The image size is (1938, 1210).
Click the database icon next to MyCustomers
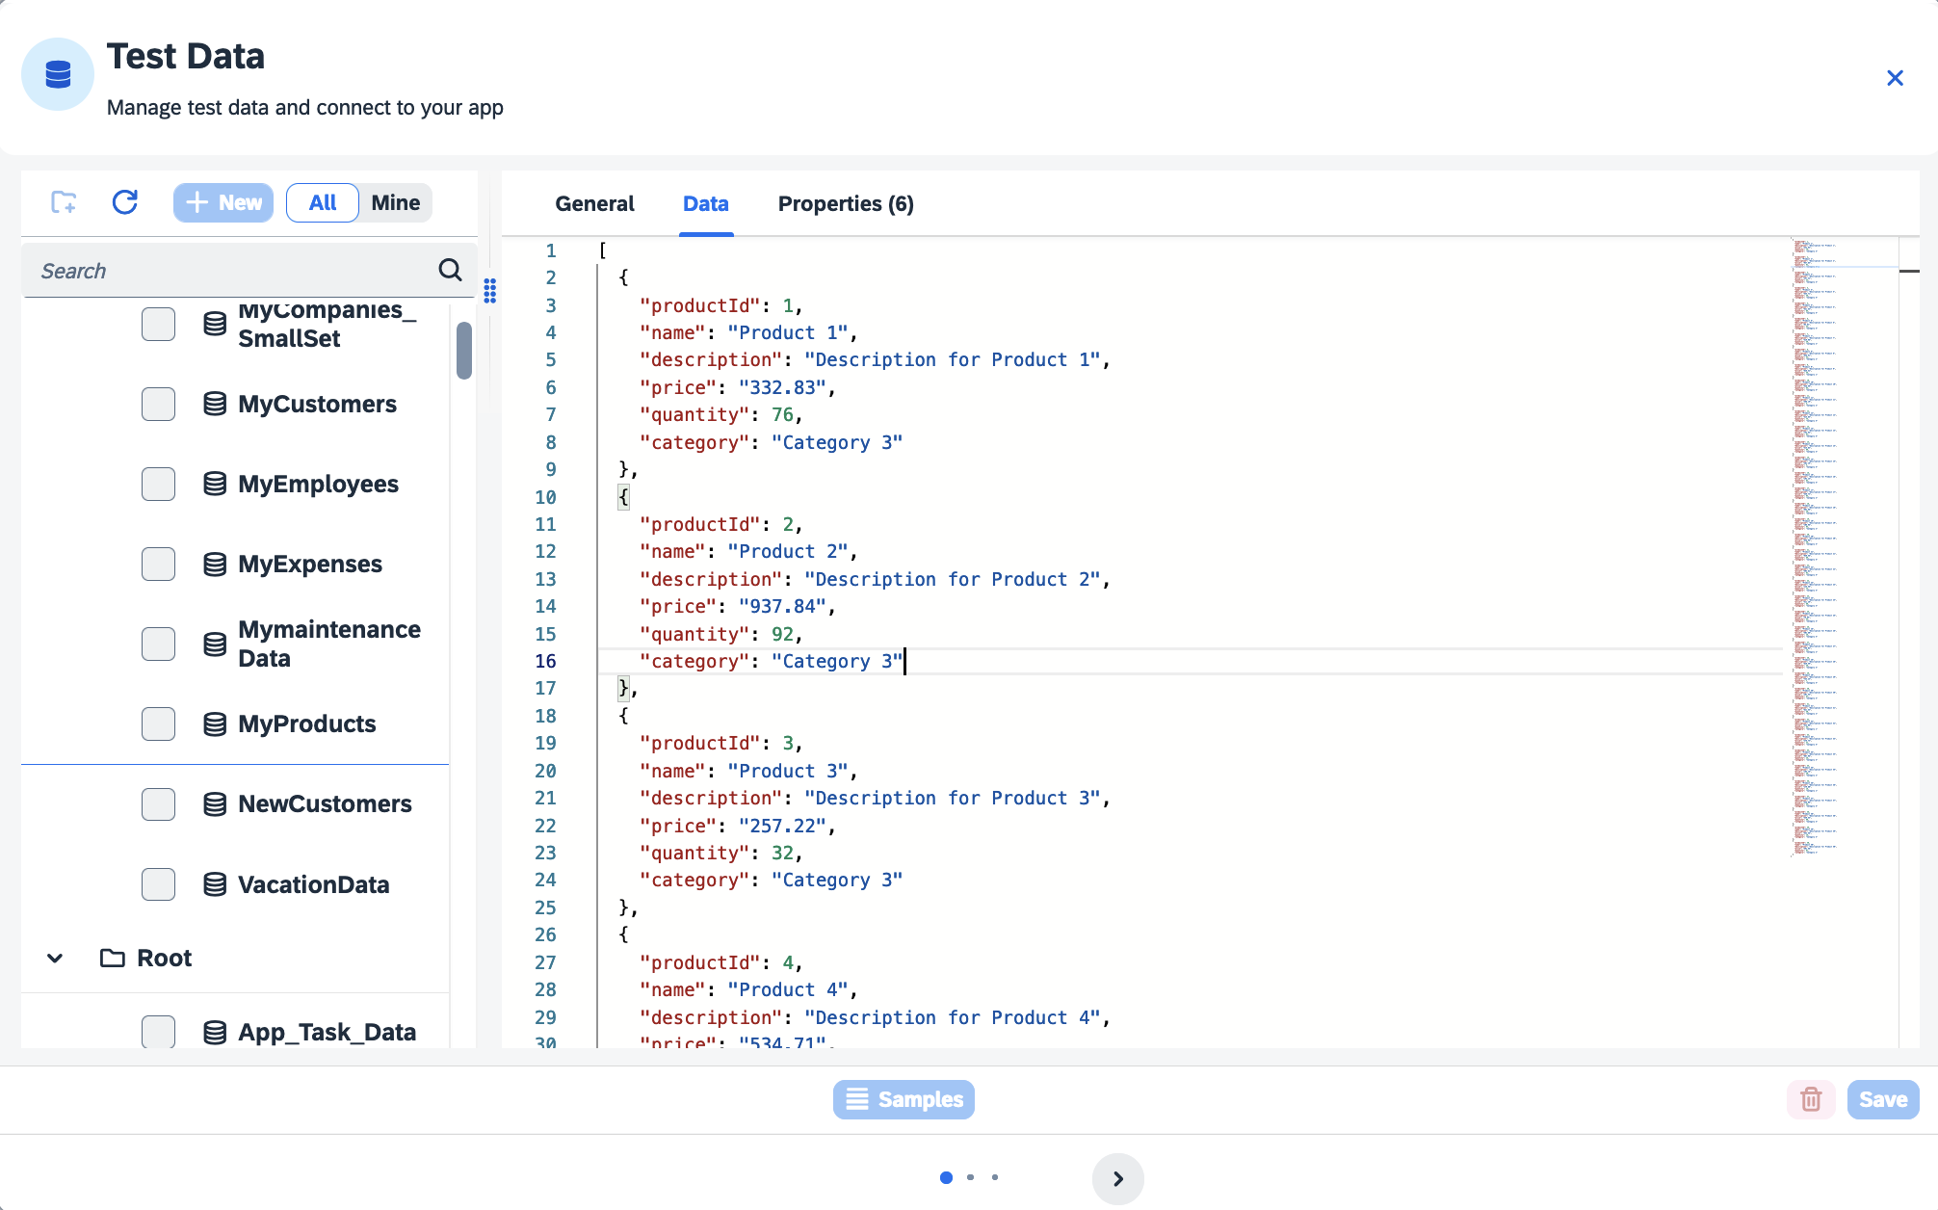point(215,404)
